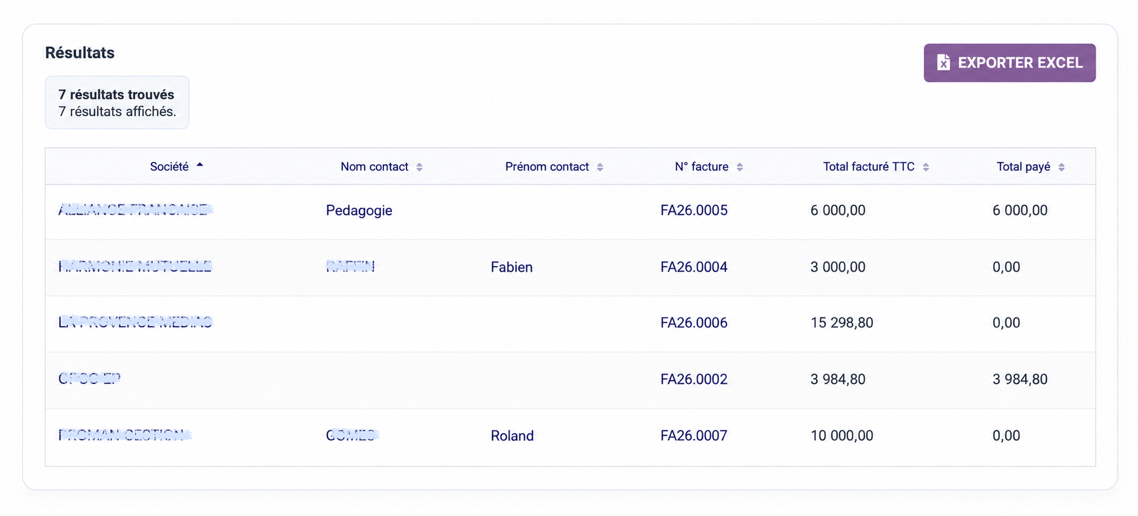
Task: Click the blurred contact name beside Roland
Action: (x=352, y=435)
